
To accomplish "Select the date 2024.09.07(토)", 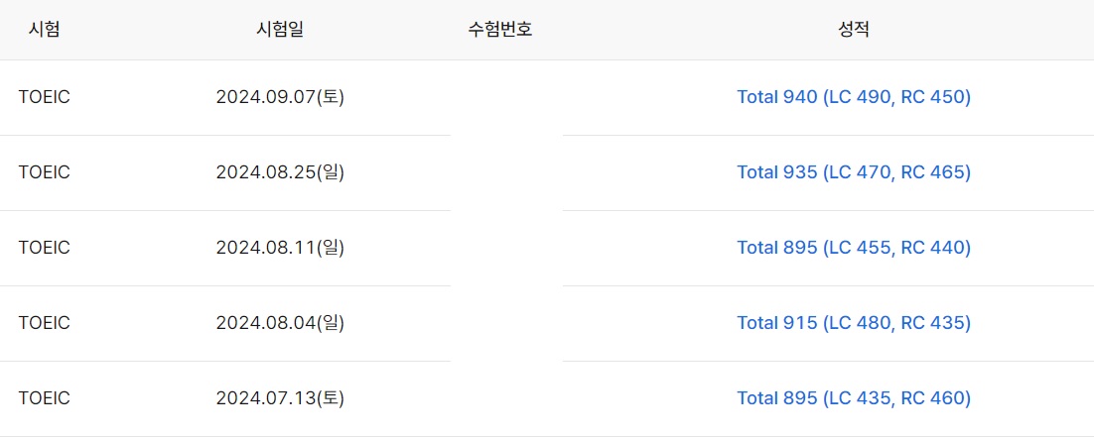I will tap(280, 97).
